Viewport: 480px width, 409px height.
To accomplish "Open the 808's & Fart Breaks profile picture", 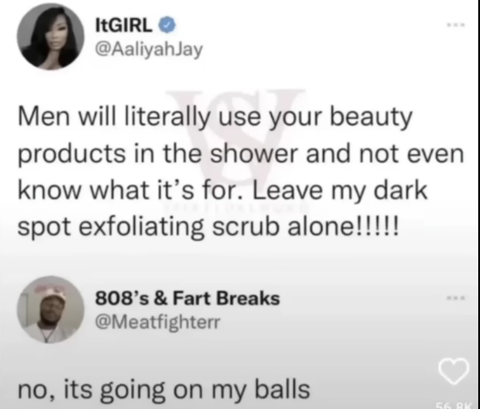I will coord(51,310).
